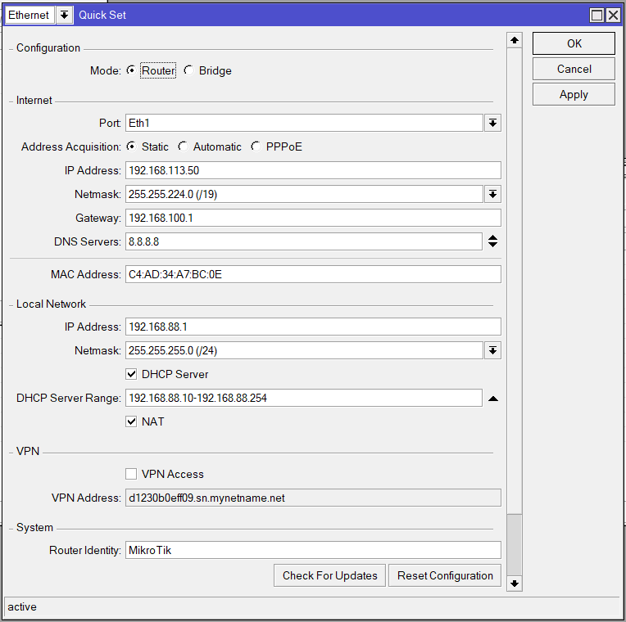The width and height of the screenshot is (626, 622).
Task: Click the Gateway field 192.168.100.1
Action: coord(313,218)
